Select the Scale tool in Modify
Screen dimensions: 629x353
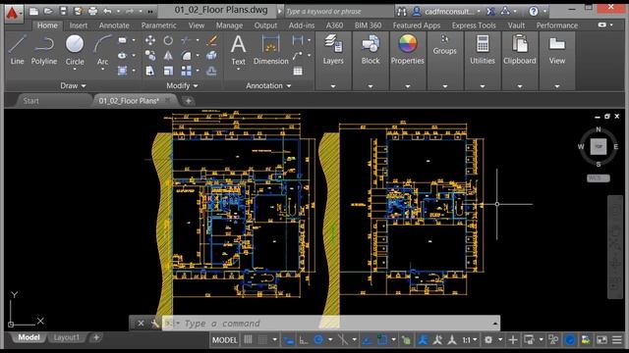click(x=168, y=71)
